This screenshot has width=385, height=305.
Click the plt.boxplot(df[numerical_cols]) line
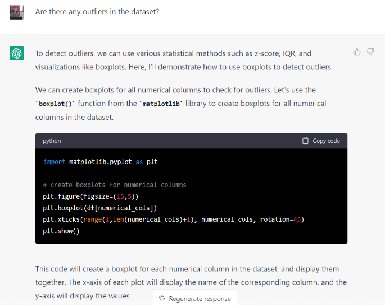tap(99, 208)
